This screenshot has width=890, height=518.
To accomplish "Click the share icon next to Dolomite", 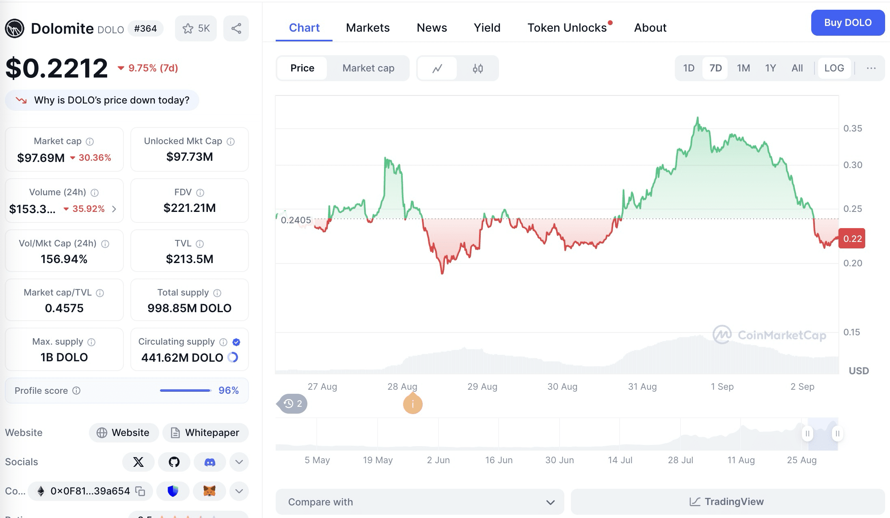I will 236,28.
